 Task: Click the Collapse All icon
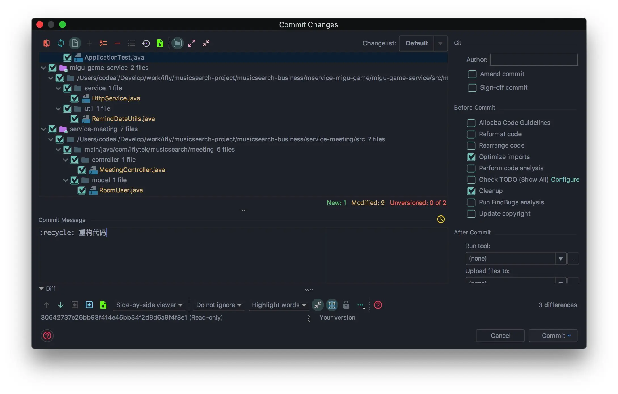(206, 43)
